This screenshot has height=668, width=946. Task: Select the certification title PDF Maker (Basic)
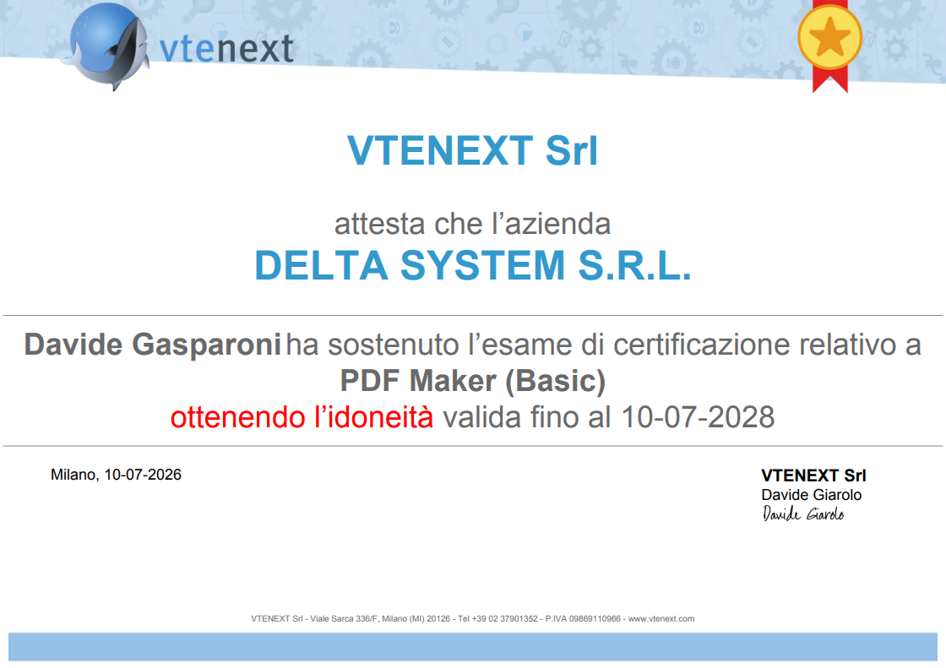coord(472,381)
